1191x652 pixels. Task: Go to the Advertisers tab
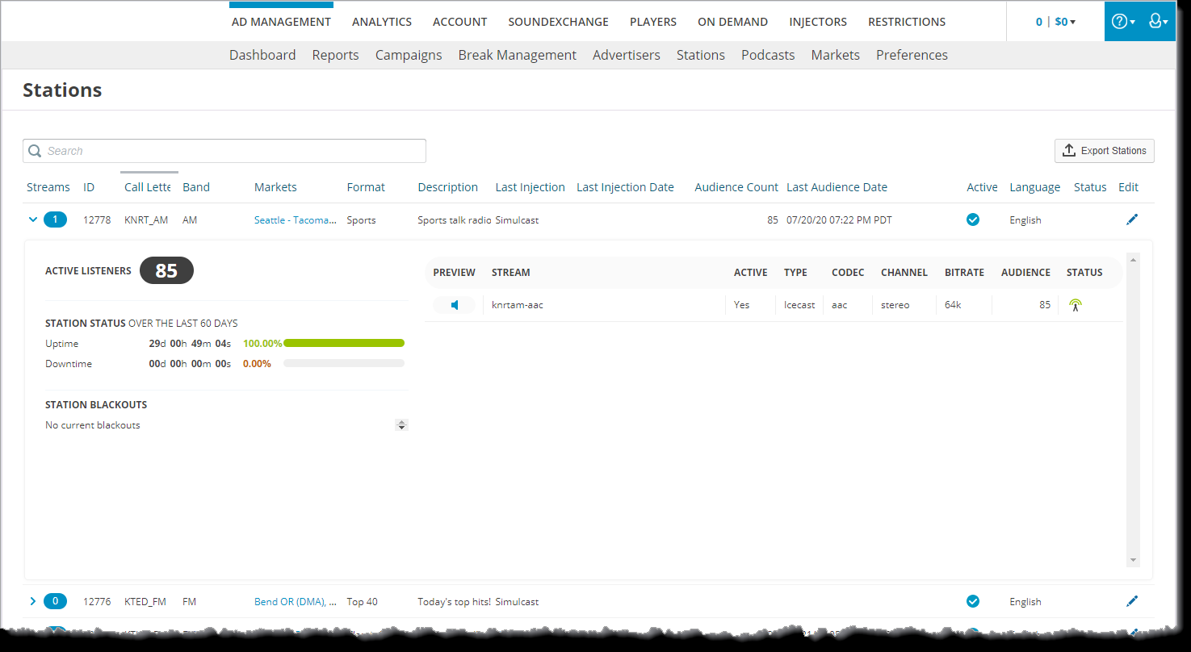(x=627, y=55)
